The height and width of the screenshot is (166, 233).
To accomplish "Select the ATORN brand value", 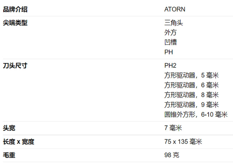I will coord(175,9).
